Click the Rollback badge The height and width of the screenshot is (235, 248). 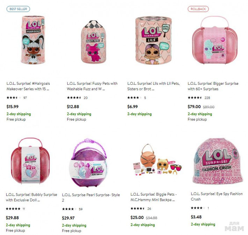point(198,9)
